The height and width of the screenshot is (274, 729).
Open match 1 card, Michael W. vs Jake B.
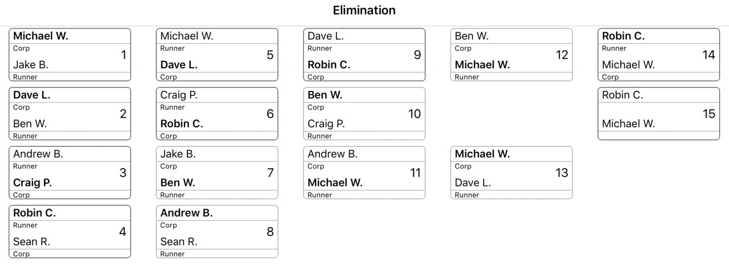pyautogui.click(x=69, y=55)
